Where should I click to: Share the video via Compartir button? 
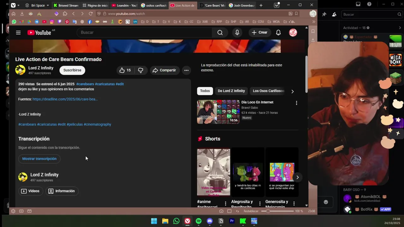click(x=164, y=70)
